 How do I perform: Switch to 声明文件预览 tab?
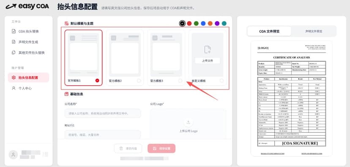click(x=314, y=31)
